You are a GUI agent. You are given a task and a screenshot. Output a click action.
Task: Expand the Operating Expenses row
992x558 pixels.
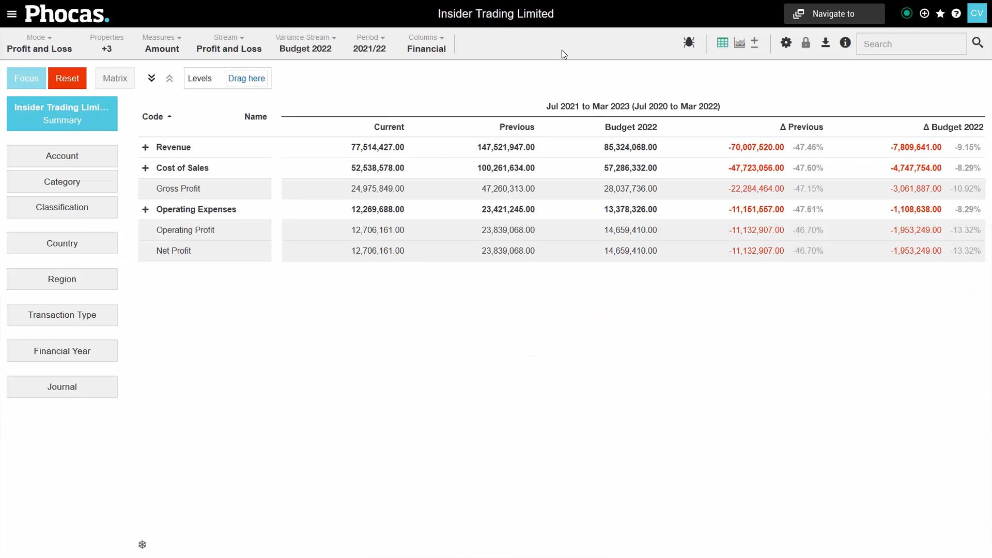click(145, 209)
